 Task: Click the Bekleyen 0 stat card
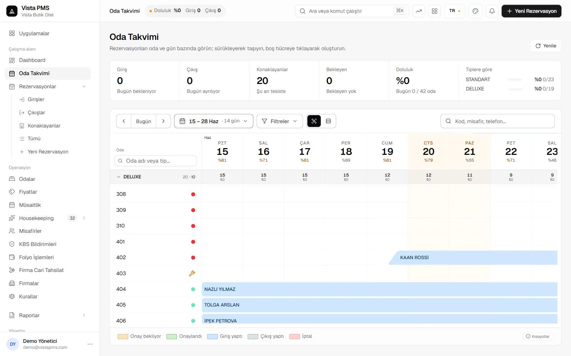(354, 80)
